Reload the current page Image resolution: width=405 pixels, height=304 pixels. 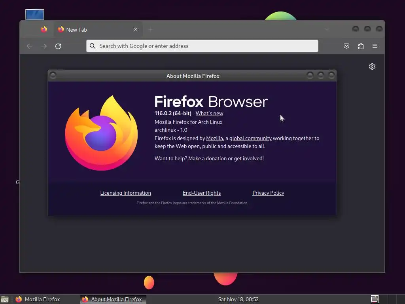coord(58,46)
